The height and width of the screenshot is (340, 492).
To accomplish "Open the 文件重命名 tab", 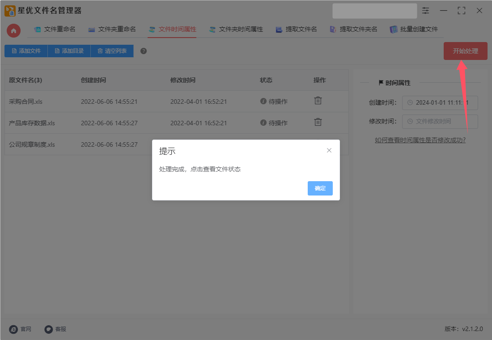I will pos(55,29).
